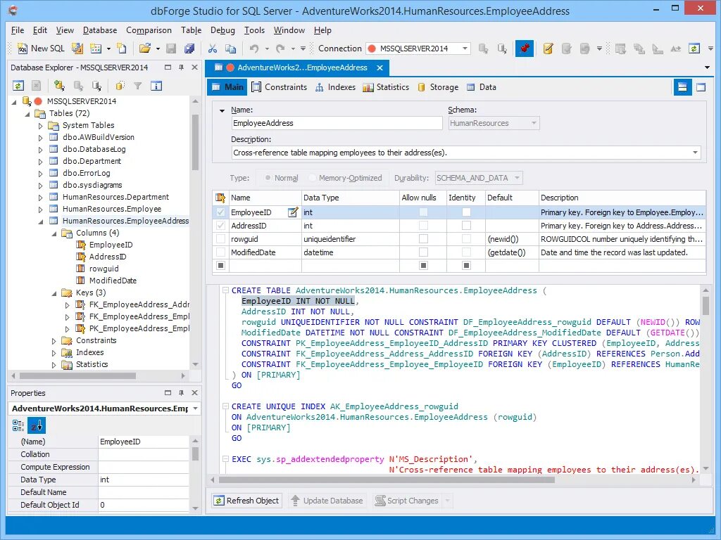Image resolution: width=721 pixels, height=540 pixels.
Task: Click the Save All icon in toolbar
Action: [x=189, y=49]
